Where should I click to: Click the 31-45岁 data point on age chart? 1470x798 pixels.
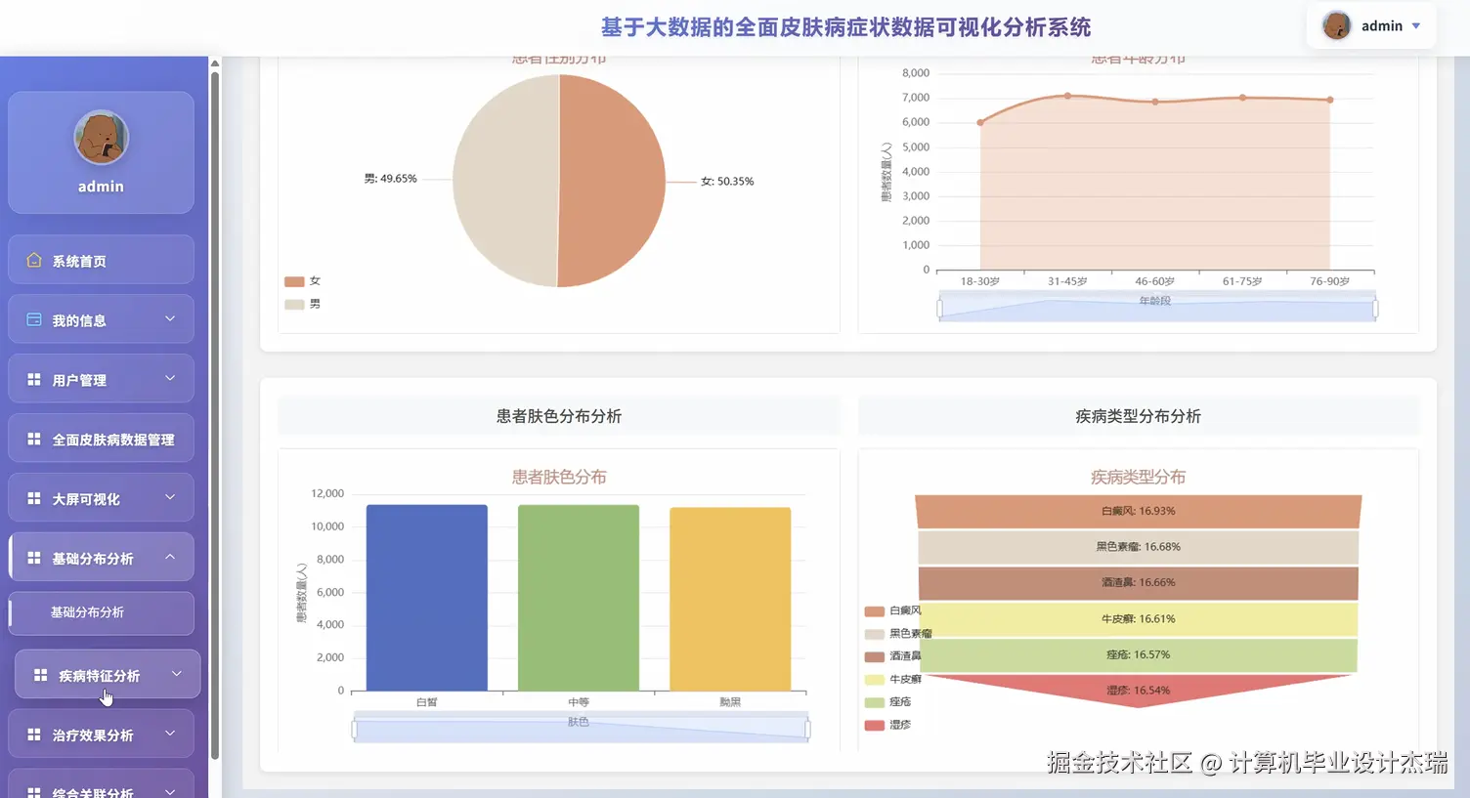tap(1067, 96)
